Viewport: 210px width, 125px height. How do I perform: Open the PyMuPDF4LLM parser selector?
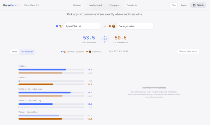pyautogui.click(x=82, y=26)
